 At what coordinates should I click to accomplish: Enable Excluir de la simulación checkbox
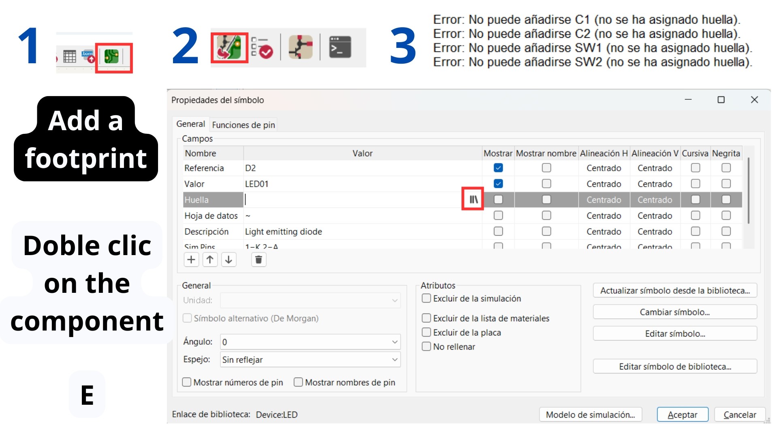coord(426,298)
